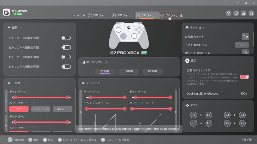Screen dimensions: 257x144
Task: Click the RT trigger デッドゾーン slider
Action: coord(41,122)
